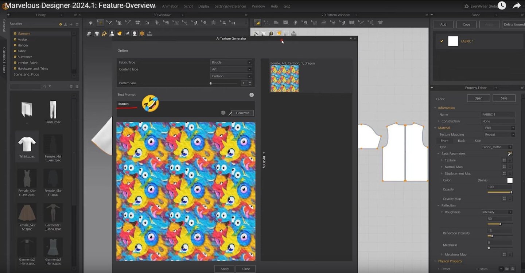Toggle the Garment favorite marker
Screen dimensions: 525x273
pos(15,33)
